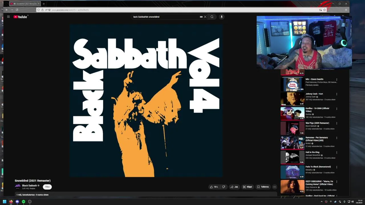This screenshot has height=205, width=365.
Task: Click the magnifier search button
Action: click(212, 17)
